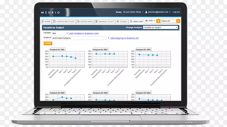The width and height of the screenshot is (227, 127).
Task: Open the Change Analysis dropdown
Action: pyautogui.click(x=160, y=27)
